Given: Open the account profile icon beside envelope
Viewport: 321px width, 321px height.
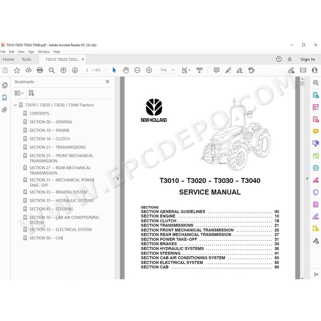Looking at the screenshot, I should (315, 70).
